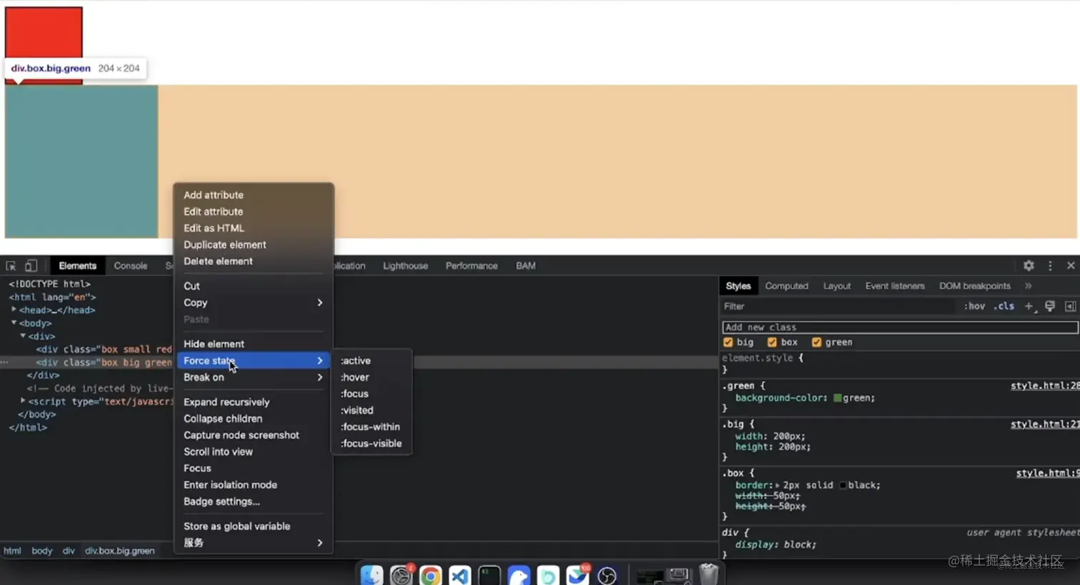This screenshot has width=1080, height=585.
Task: Switch to the Console tab
Action: 131,265
